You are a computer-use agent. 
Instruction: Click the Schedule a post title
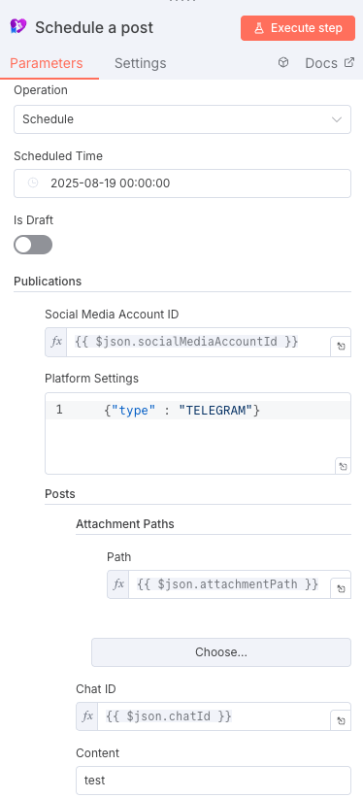[x=94, y=27]
